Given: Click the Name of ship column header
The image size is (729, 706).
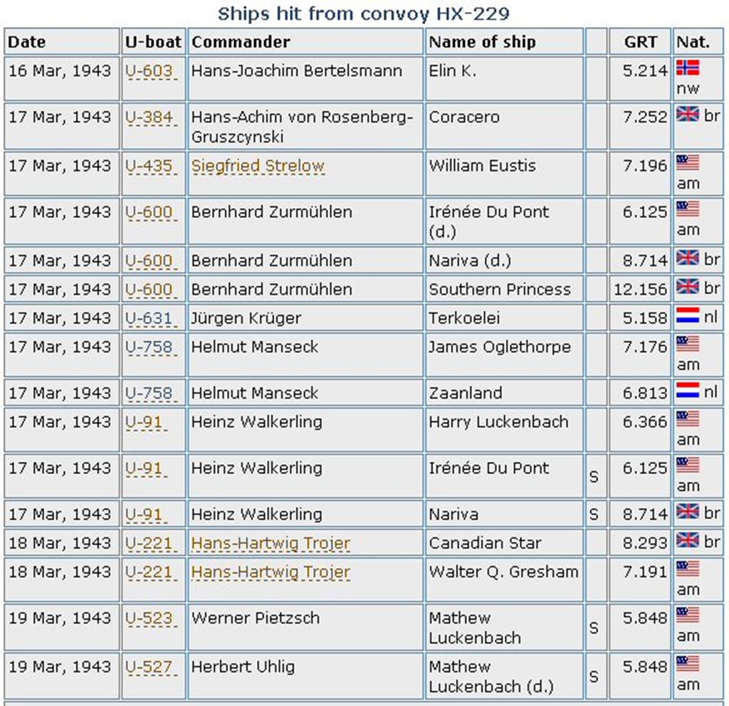Looking at the screenshot, I should [481, 42].
